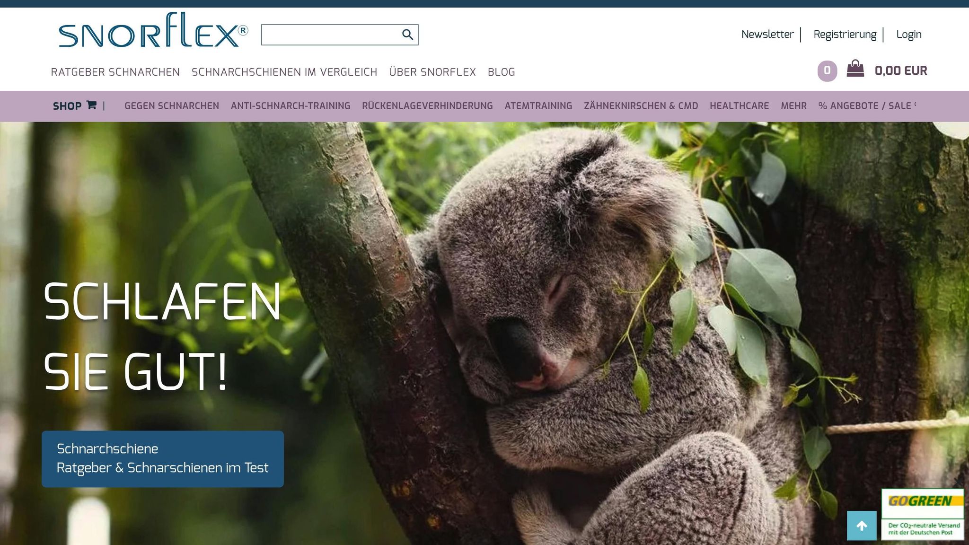Open Zähneknirschen & CMD category
Viewport: 969px width, 545px height.
click(641, 106)
